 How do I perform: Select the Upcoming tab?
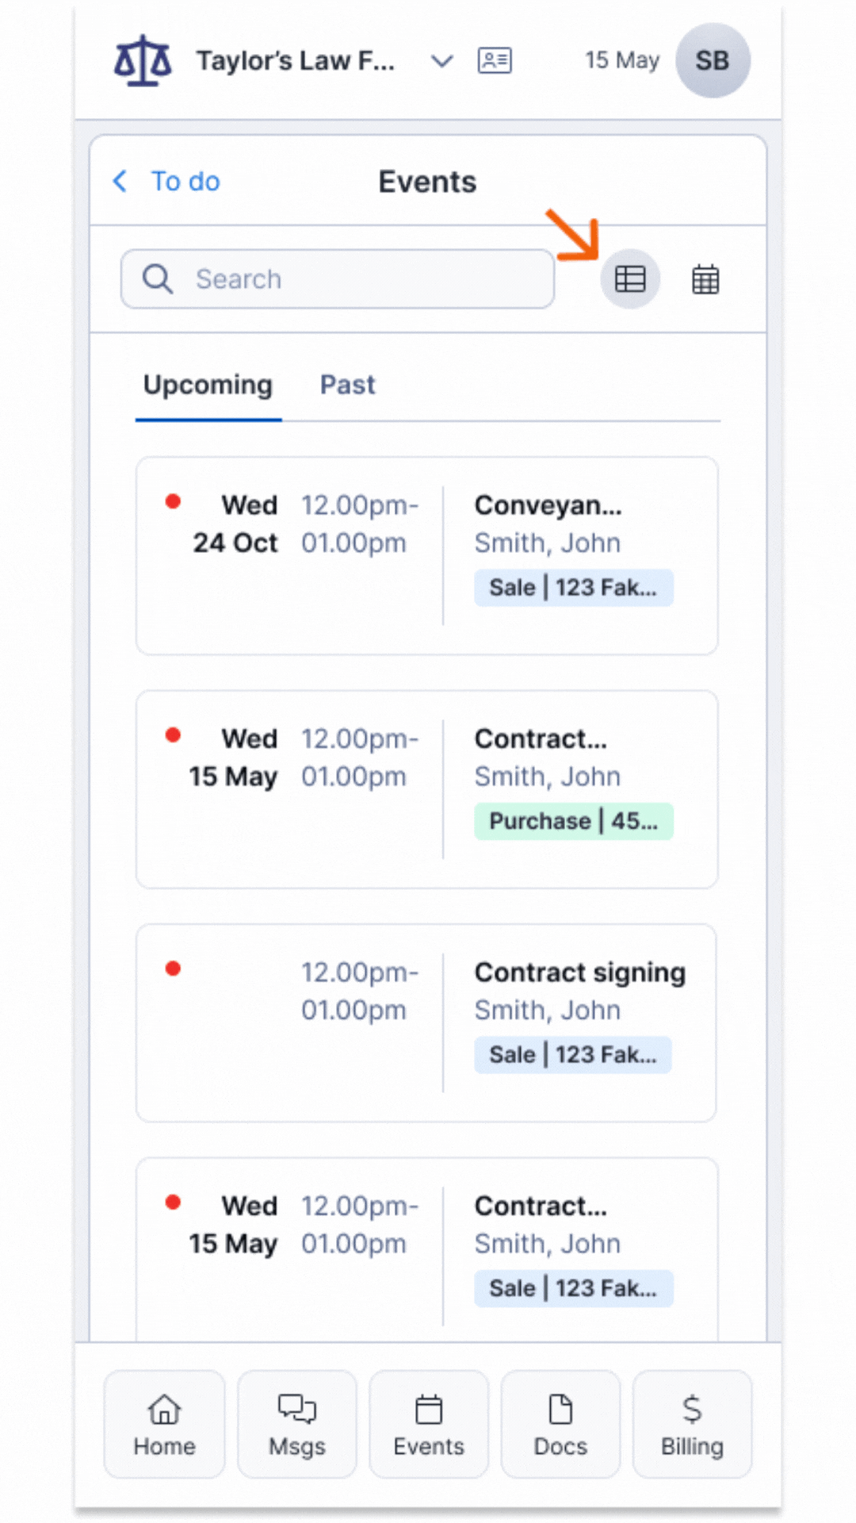click(208, 386)
